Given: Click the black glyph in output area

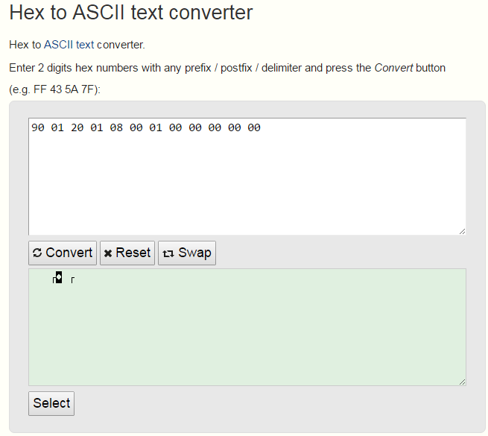Looking at the screenshot, I should (57, 279).
